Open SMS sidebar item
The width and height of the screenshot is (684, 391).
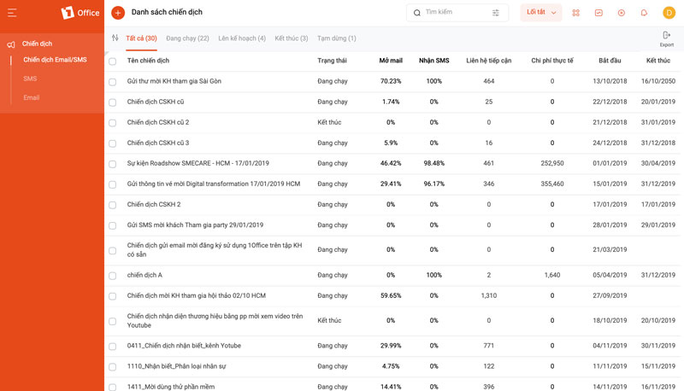[30, 79]
